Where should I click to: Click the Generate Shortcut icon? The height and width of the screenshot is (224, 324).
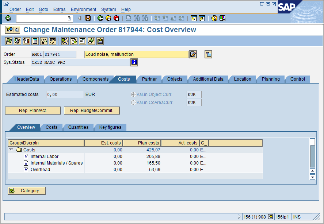point(202,18)
